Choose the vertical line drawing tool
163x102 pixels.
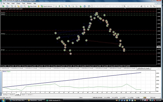click(x=132, y=6)
